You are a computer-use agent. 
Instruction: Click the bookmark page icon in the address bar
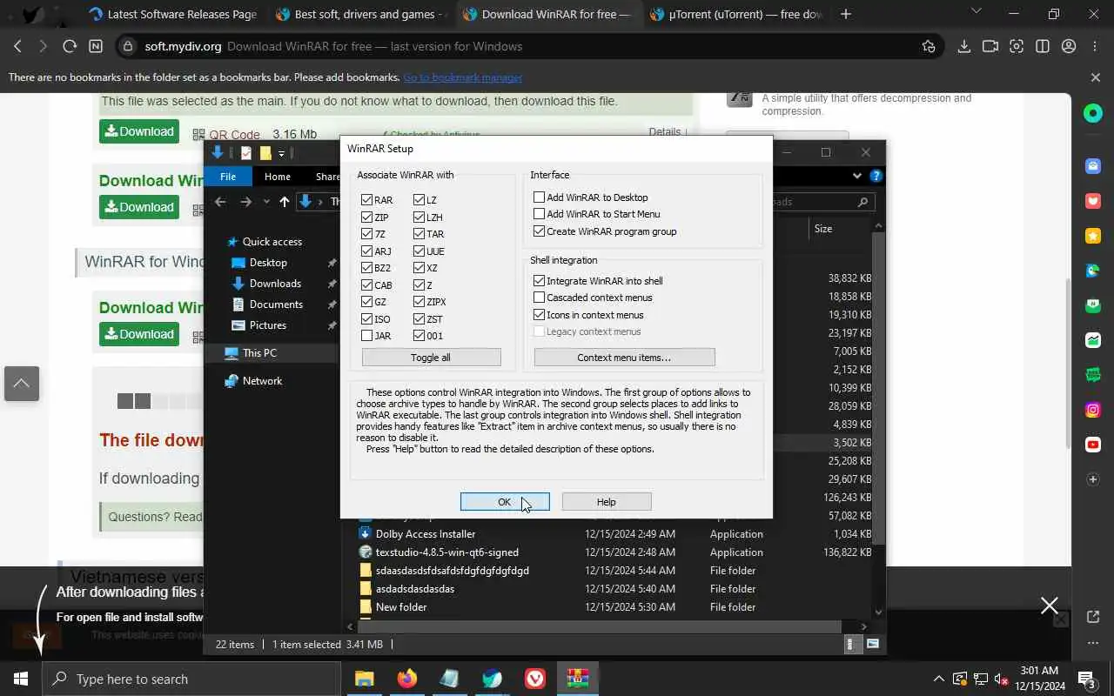coord(929,46)
